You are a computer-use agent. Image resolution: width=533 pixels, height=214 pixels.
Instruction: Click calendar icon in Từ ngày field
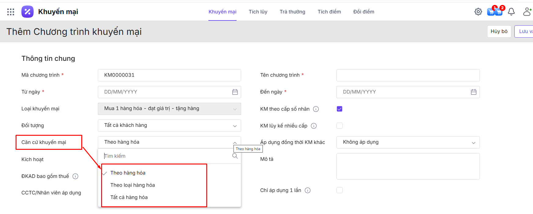click(235, 92)
